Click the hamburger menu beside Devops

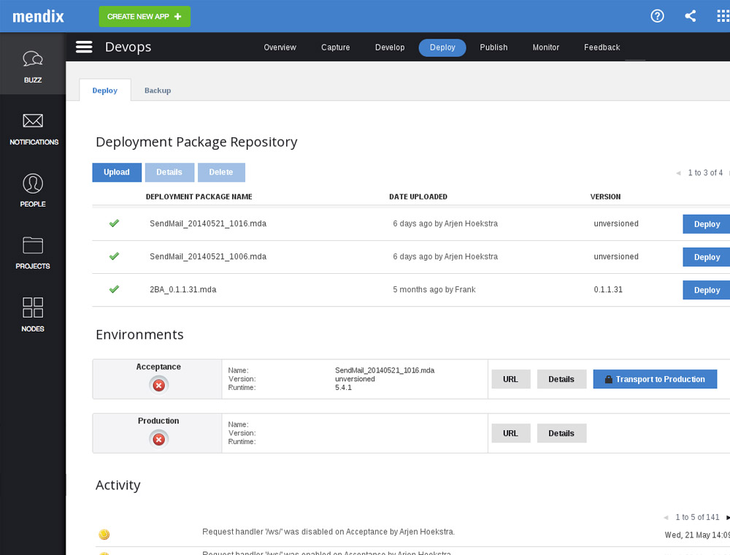coord(84,46)
